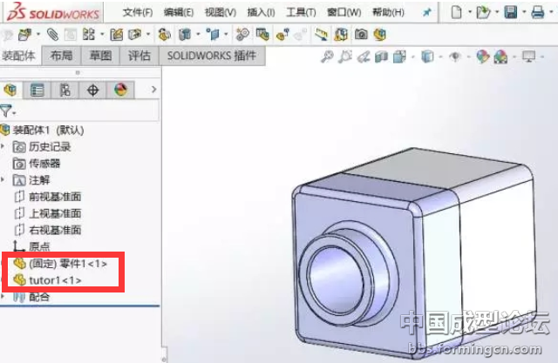
Task: Select 前视基准面 in the tree
Action: point(54,197)
